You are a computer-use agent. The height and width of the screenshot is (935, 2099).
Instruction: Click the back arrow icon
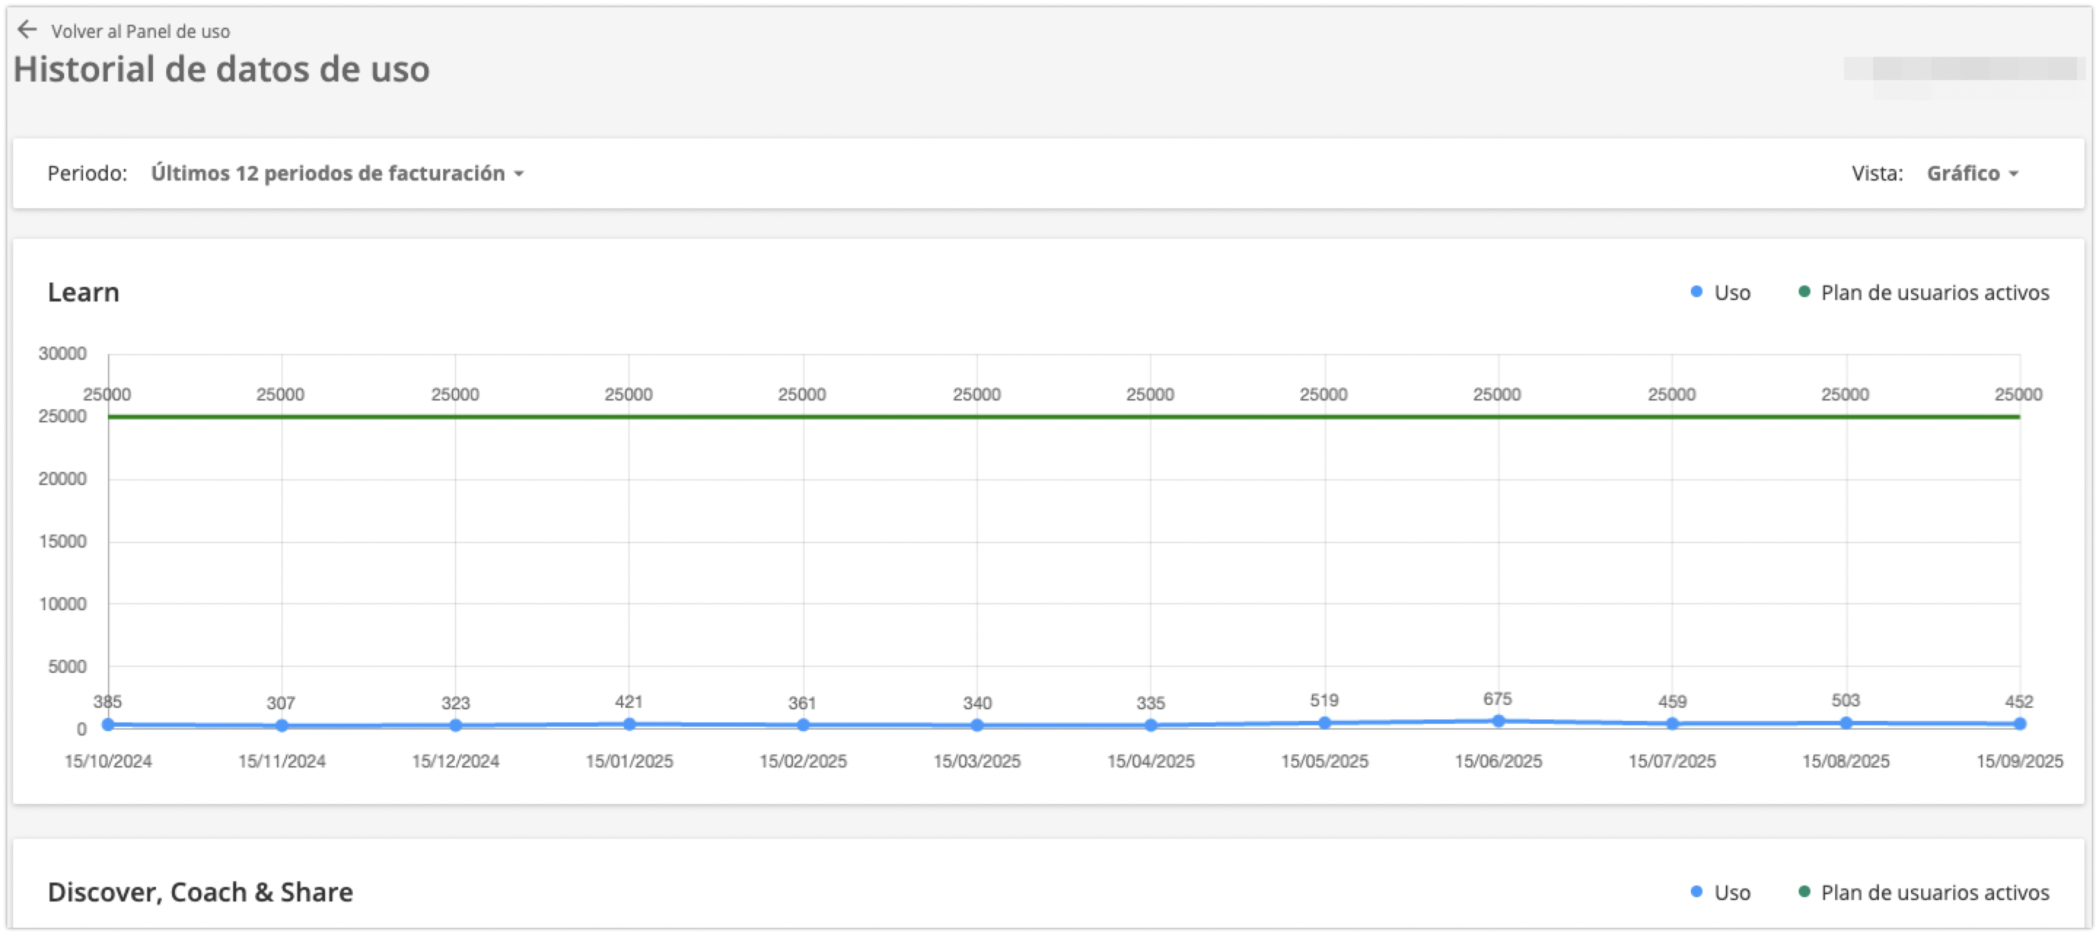point(28,30)
